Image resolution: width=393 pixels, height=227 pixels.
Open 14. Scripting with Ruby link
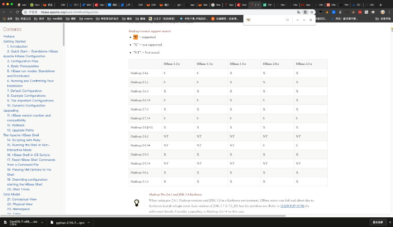pos(23,140)
